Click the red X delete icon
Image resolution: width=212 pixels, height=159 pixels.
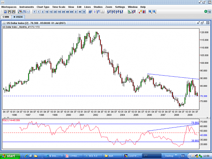click(x=144, y=12)
